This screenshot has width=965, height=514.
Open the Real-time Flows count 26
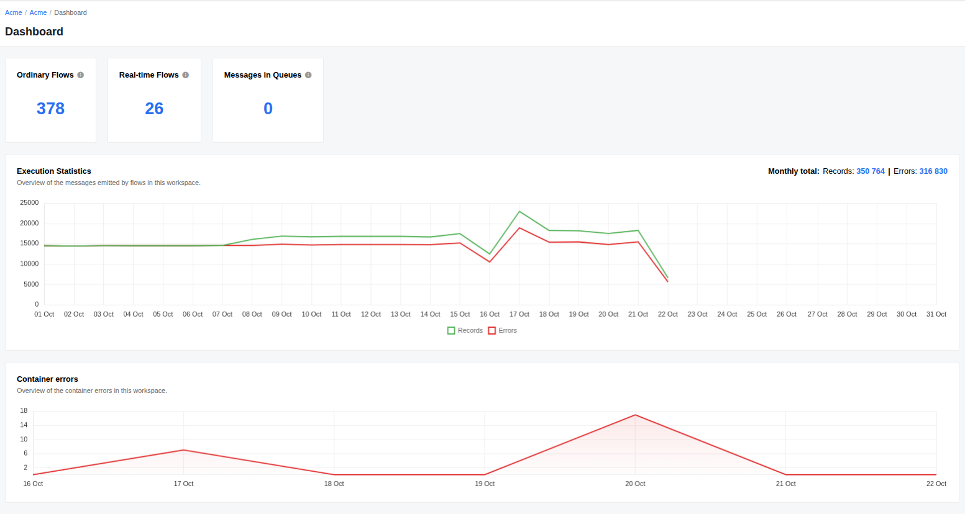[x=154, y=109]
